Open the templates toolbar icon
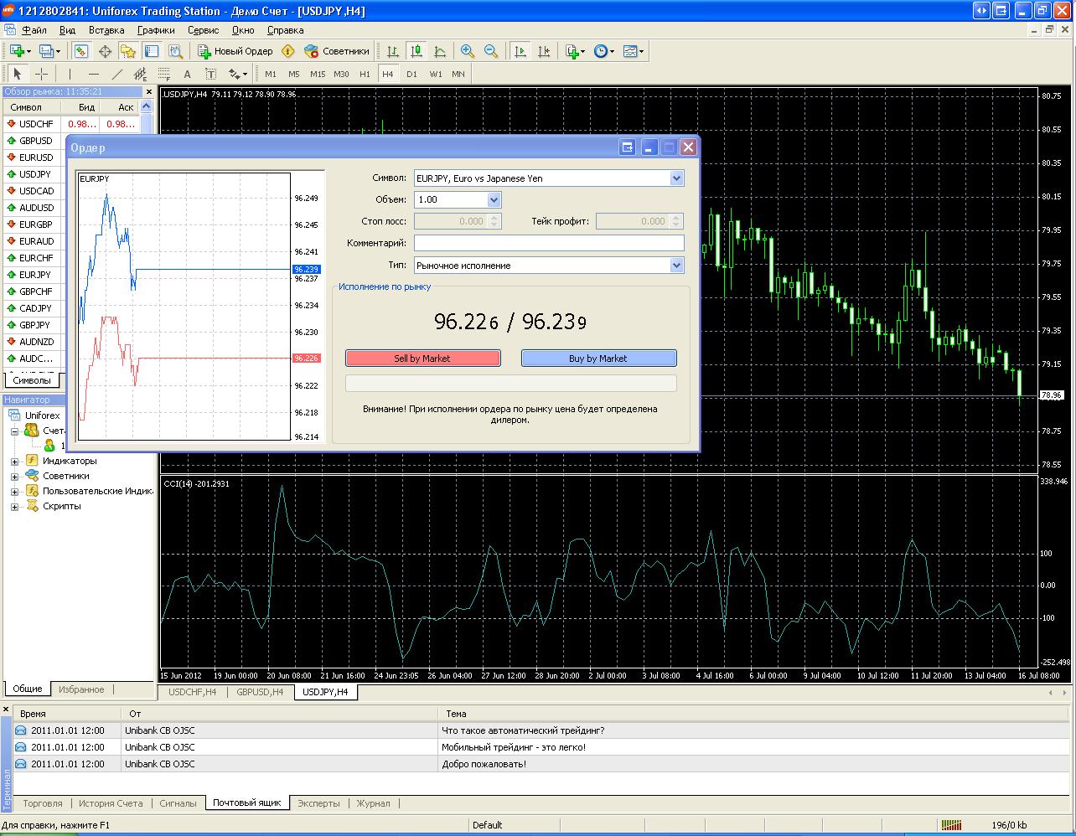 pyautogui.click(x=634, y=51)
